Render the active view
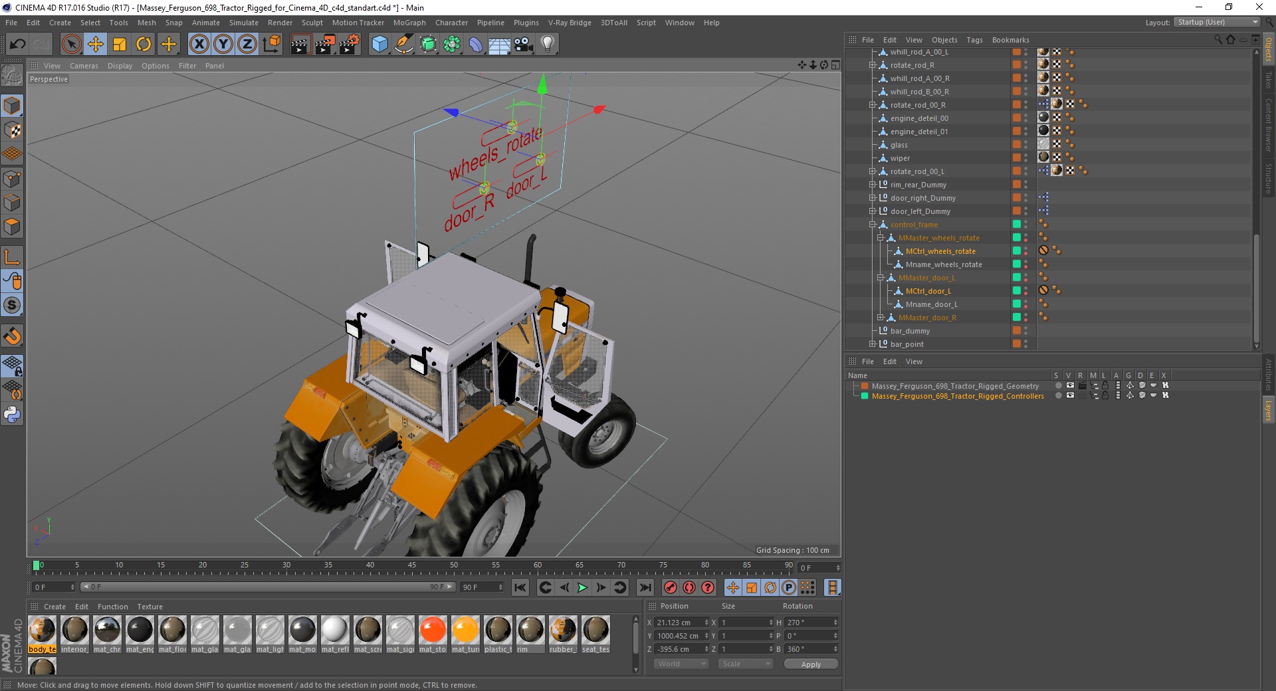 [x=300, y=45]
